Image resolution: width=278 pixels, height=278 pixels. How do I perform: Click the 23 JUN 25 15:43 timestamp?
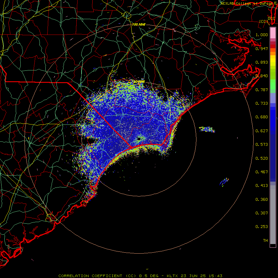(202, 276)
